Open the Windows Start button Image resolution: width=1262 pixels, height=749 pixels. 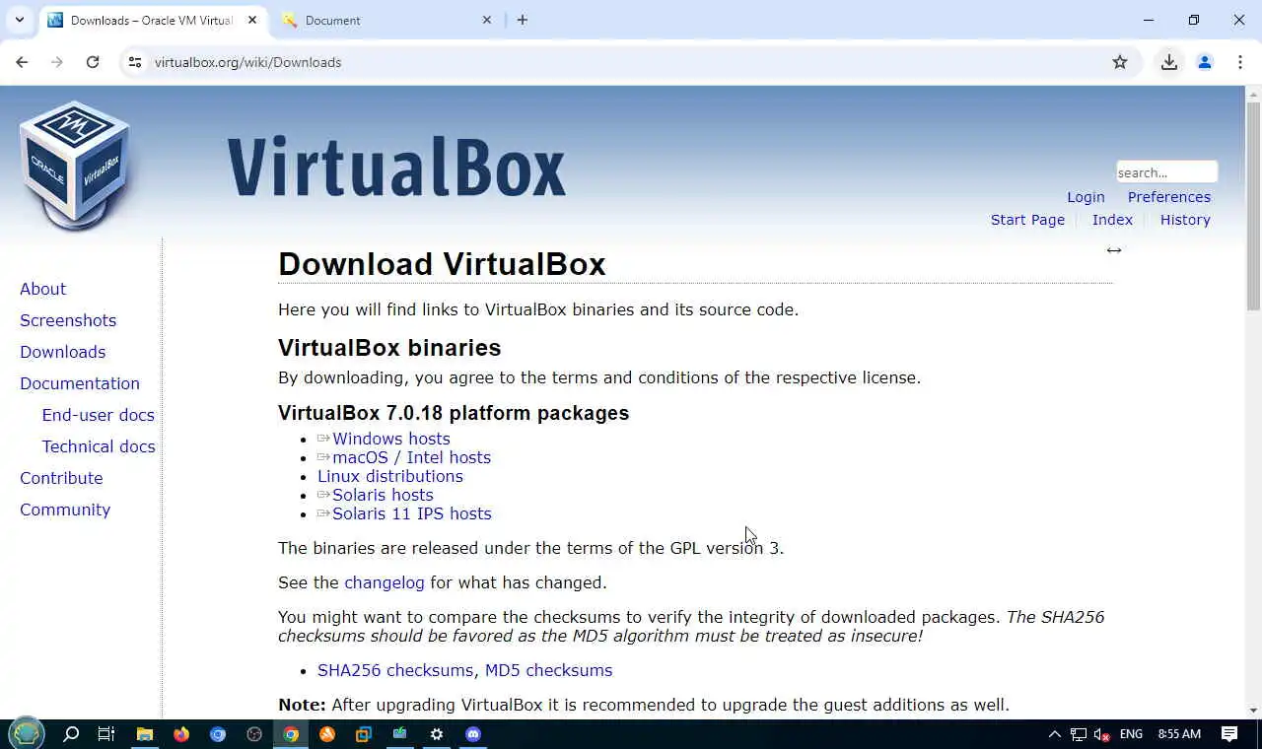(27, 734)
